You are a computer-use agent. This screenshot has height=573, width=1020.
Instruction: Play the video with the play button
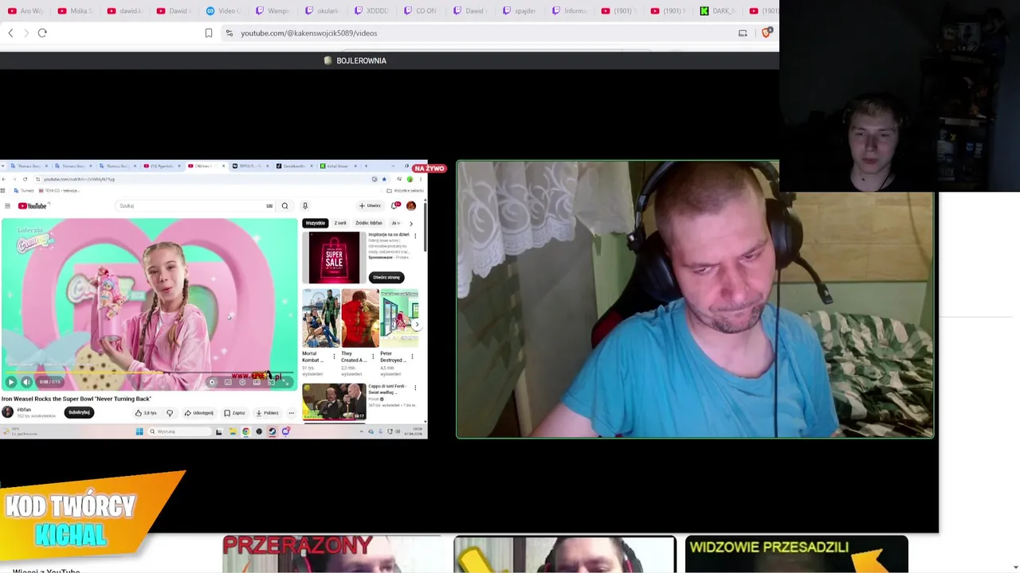[11, 382]
